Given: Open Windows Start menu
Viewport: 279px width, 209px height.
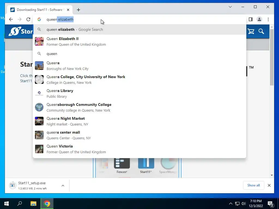Looking at the screenshot, I should [7, 204].
